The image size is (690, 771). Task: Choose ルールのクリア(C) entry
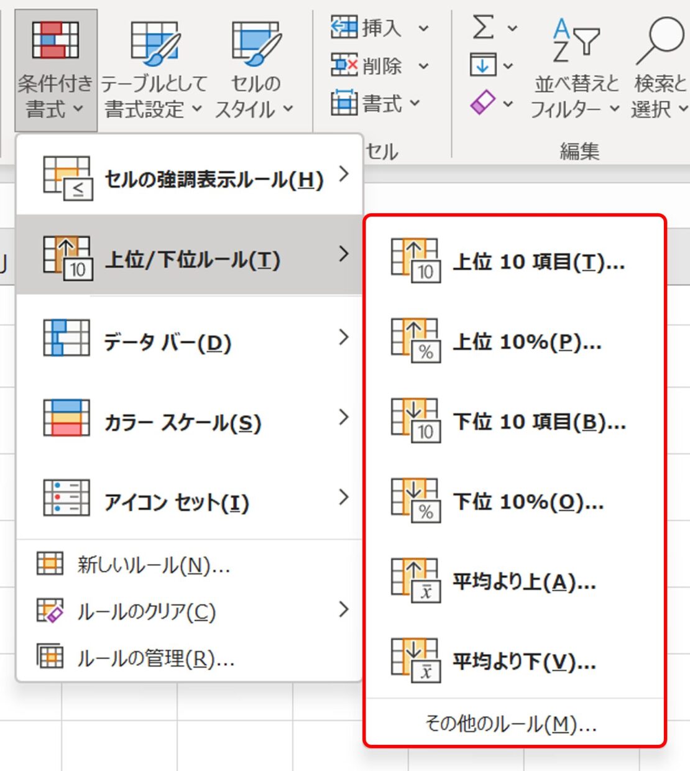point(189,611)
